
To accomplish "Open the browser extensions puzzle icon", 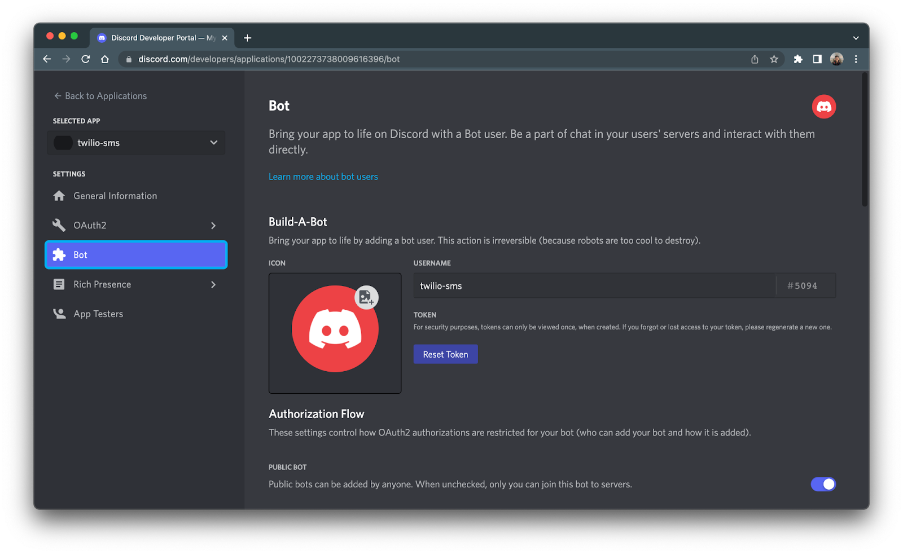I will (x=798, y=59).
